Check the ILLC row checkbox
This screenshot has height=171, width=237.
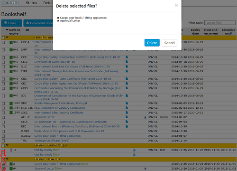[x=3, y=67]
